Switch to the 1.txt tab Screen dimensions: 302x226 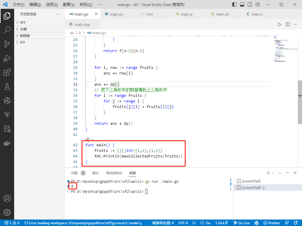click(x=153, y=14)
